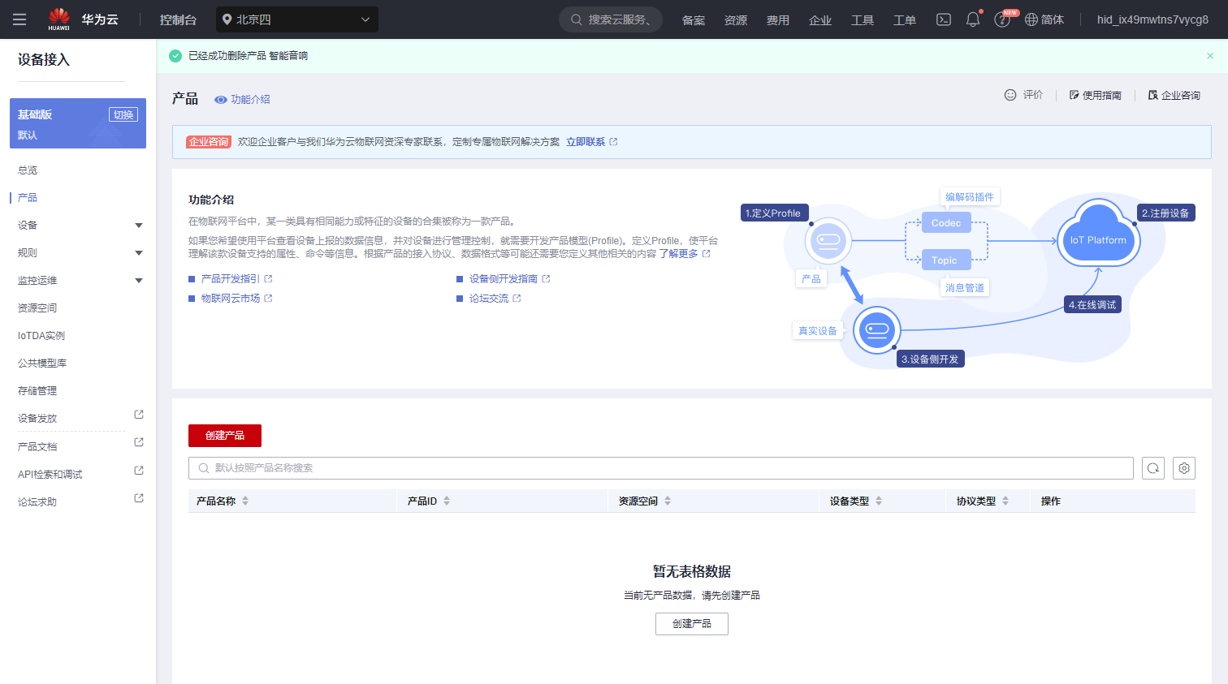
Task: Expand the 监控运维 sidebar section
Action: [139, 281]
